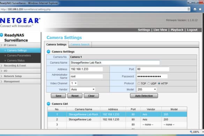Screen dimensions: 204x136
Task: Open the Vendor dropdown showing Axis
Action: click(x=83, y=89)
